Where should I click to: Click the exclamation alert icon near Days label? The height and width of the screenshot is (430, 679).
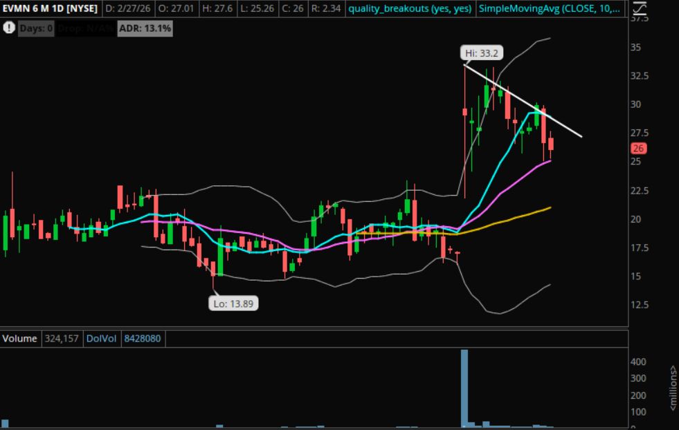pos(9,28)
